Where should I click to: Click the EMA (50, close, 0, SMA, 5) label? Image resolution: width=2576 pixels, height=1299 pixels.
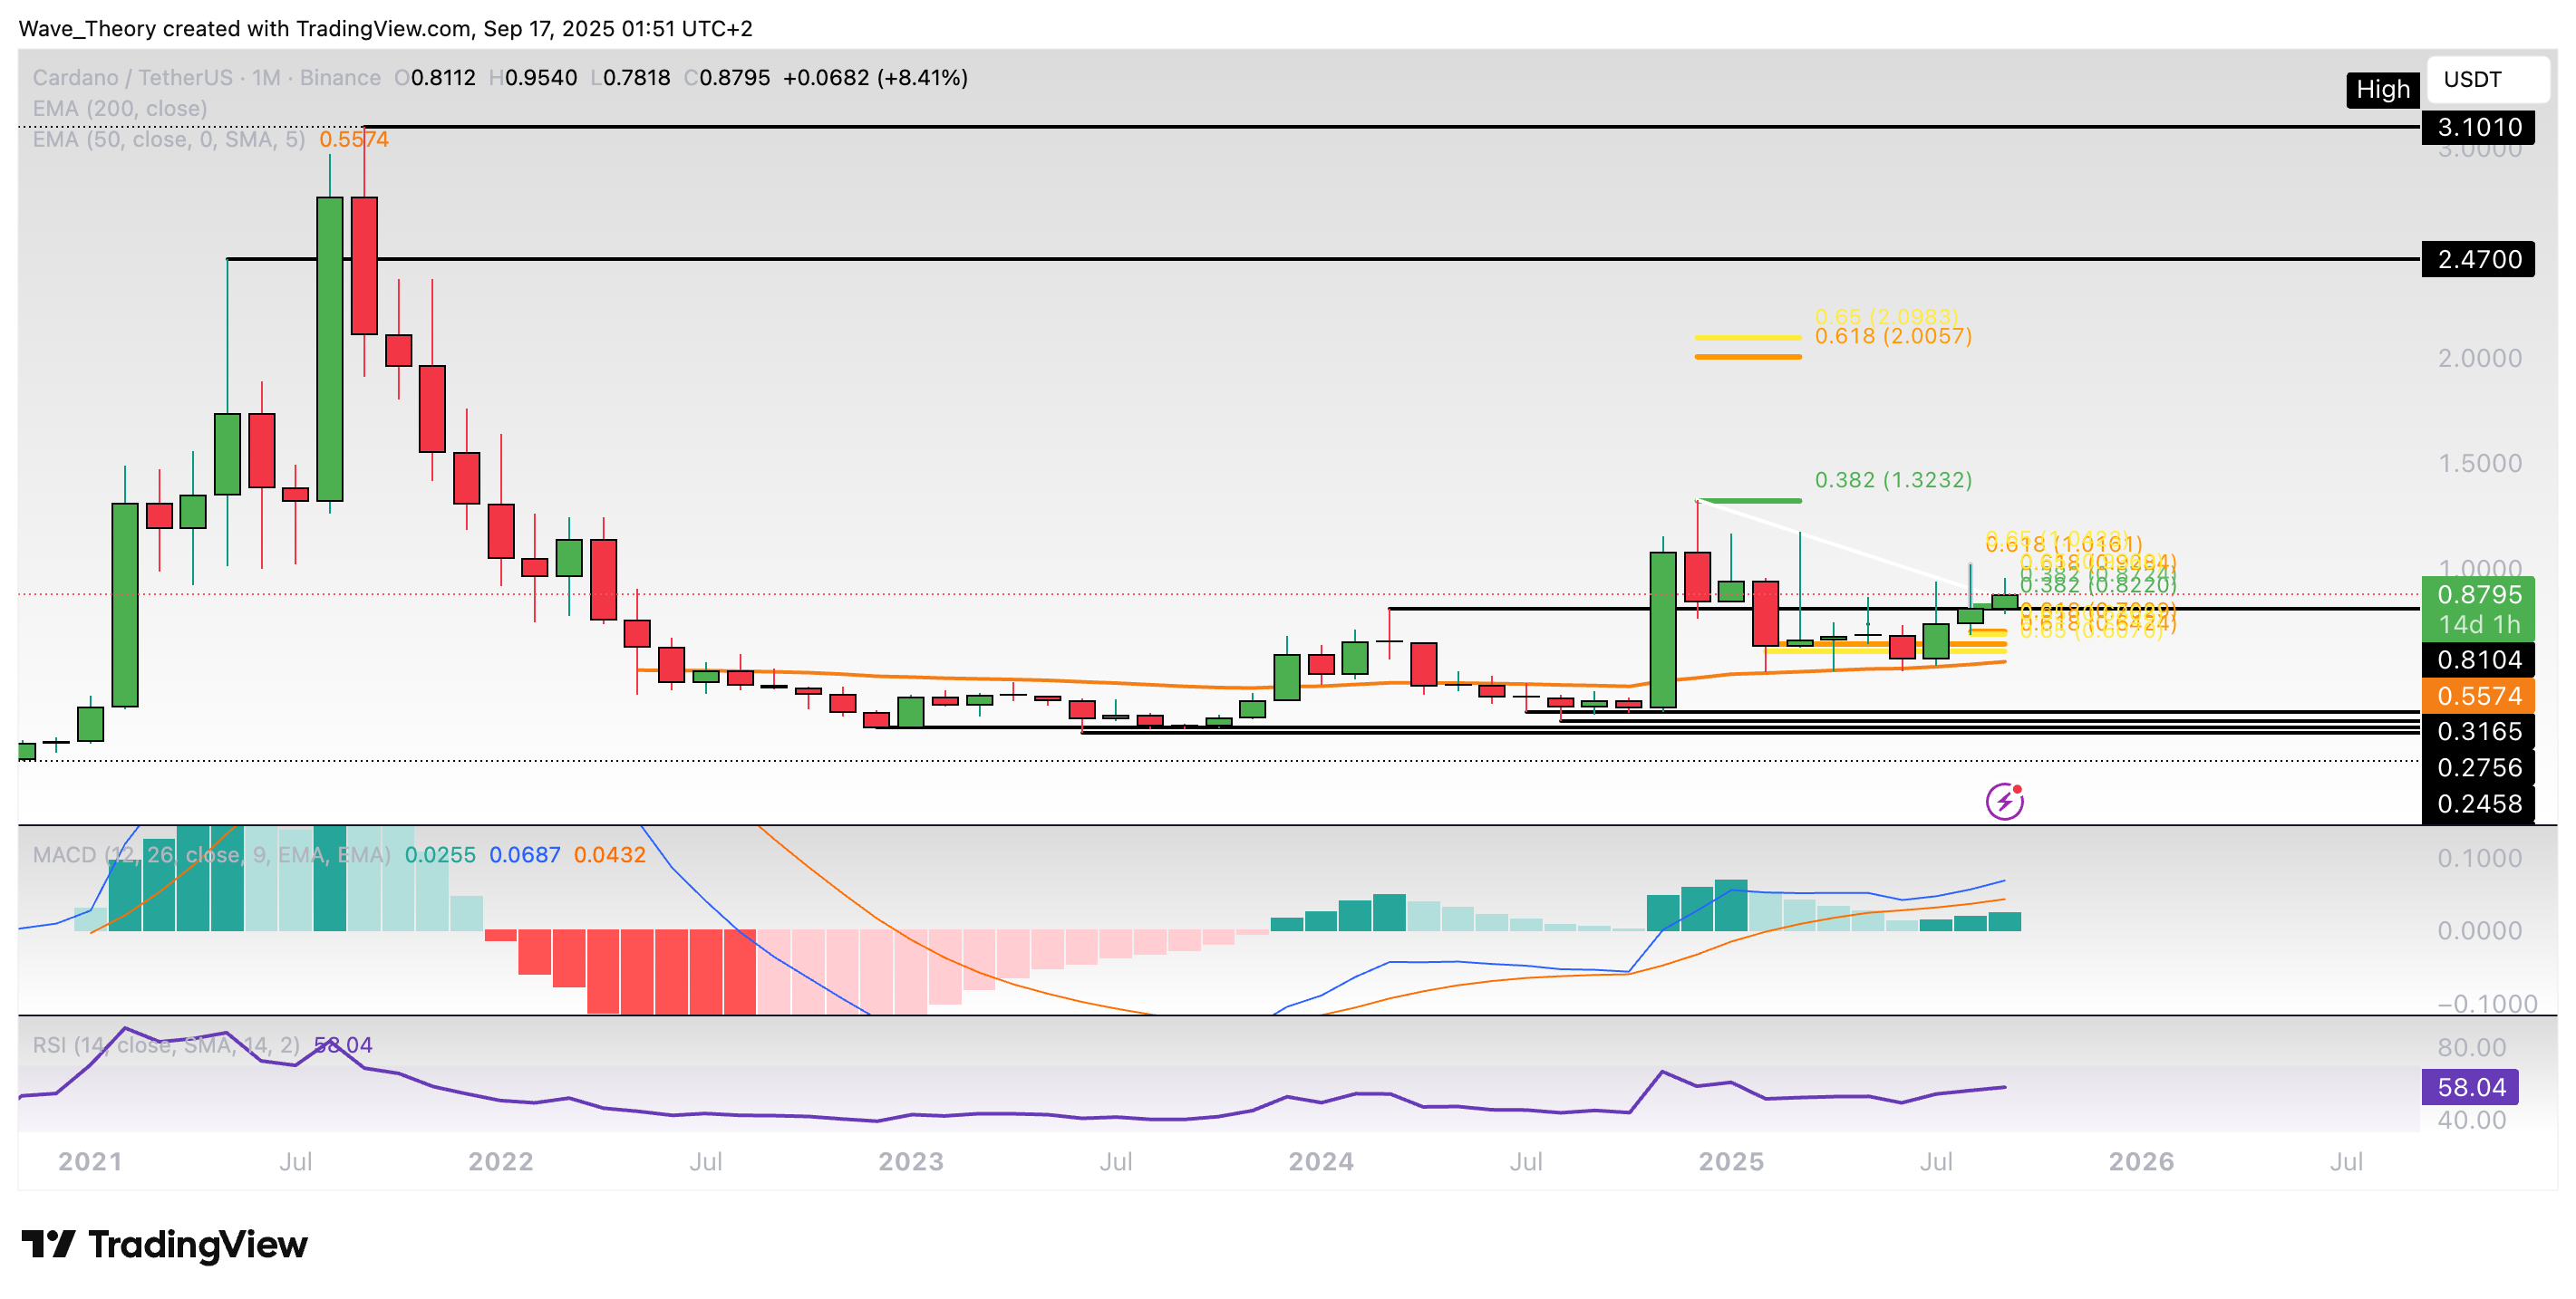pos(155,140)
